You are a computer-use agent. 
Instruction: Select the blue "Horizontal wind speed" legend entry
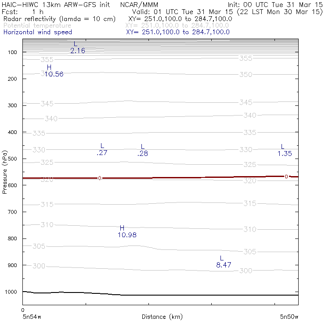click(38, 32)
